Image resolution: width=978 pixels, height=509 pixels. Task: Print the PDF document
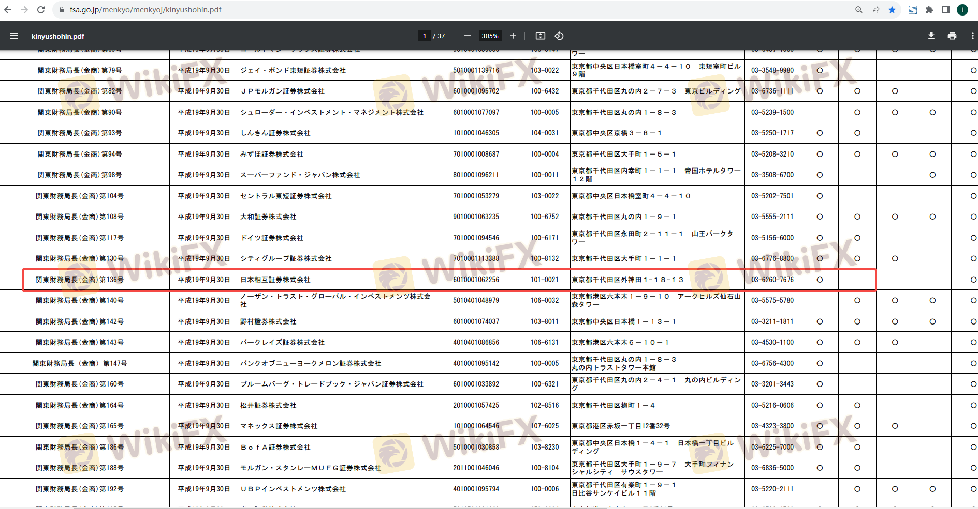[952, 36]
